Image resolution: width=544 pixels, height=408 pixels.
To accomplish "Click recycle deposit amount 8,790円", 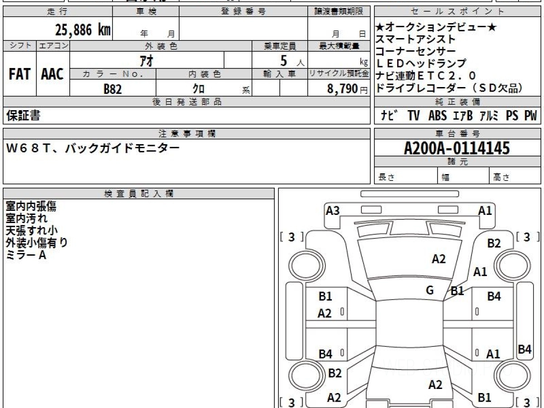I will 348,89.
